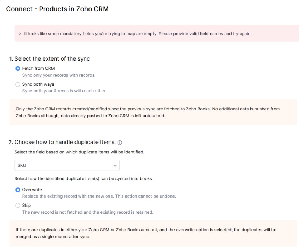
Task: Click the 'Select the extent of the sync' heading
Action: [52, 59]
